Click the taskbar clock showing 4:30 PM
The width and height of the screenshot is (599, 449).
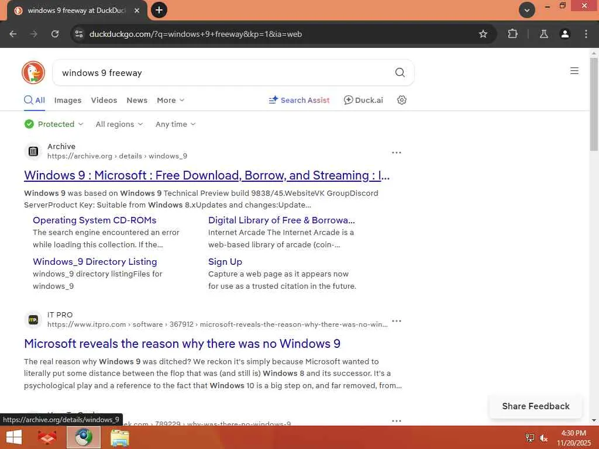tap(573, 438)
